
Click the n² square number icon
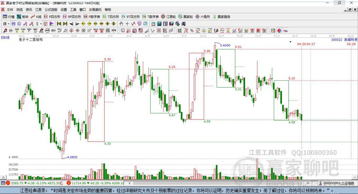(x=59, y=31)
